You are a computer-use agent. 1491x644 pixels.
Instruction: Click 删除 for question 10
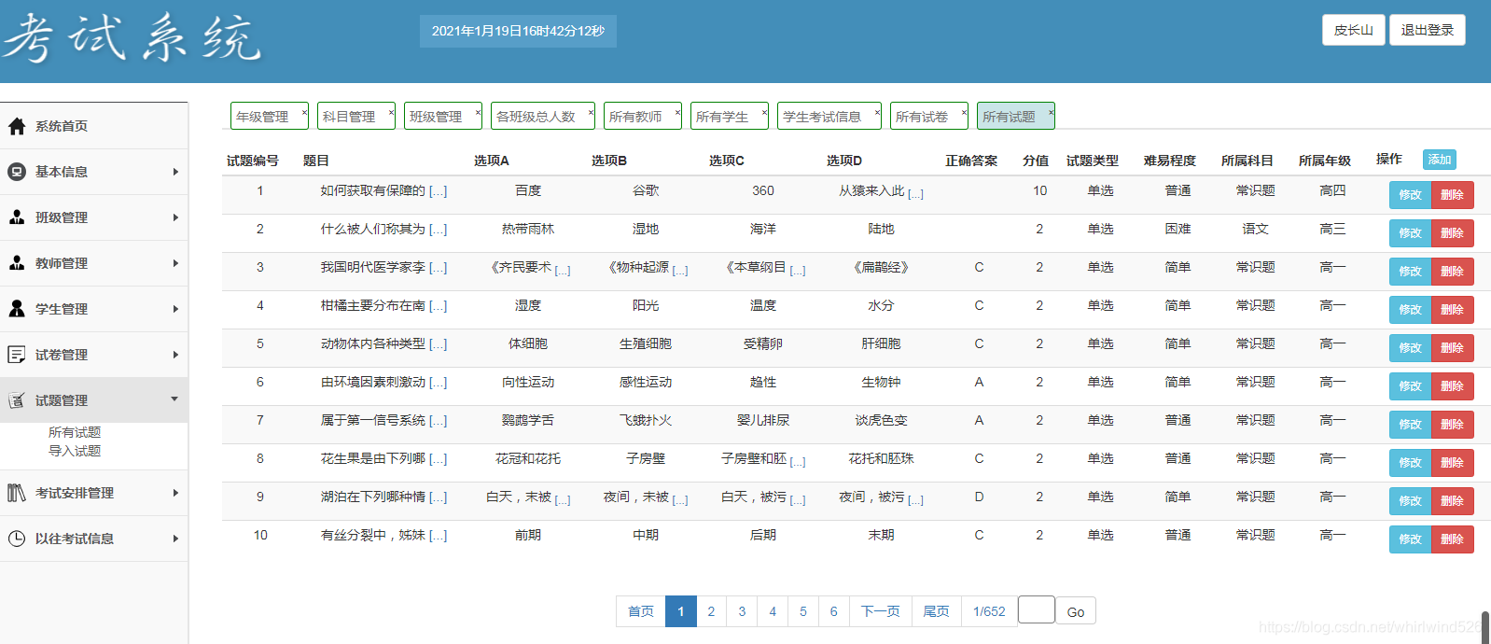1453,539
